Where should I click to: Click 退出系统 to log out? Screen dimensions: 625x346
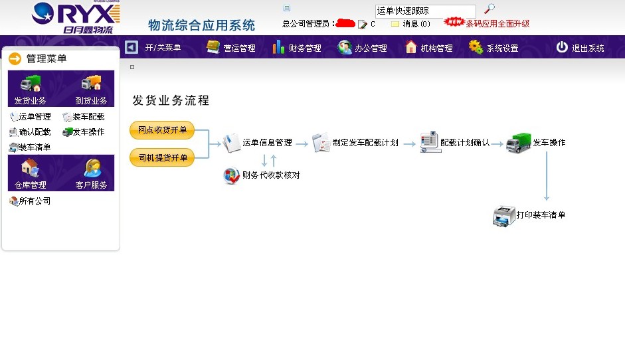580,48
